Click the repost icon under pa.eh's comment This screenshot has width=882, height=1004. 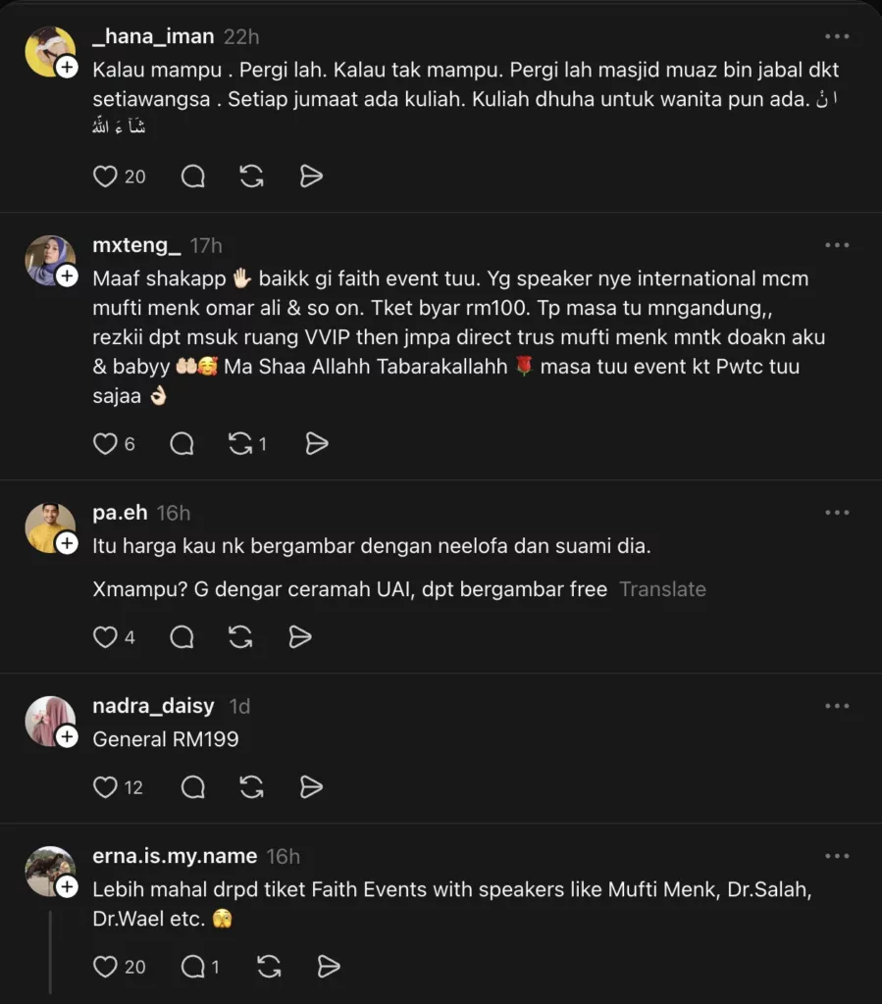click(x=241, y=637)
